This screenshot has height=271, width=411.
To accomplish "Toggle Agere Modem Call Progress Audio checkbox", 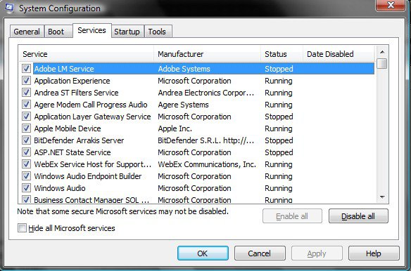I will pyautogui.click(x=26, y=105).
